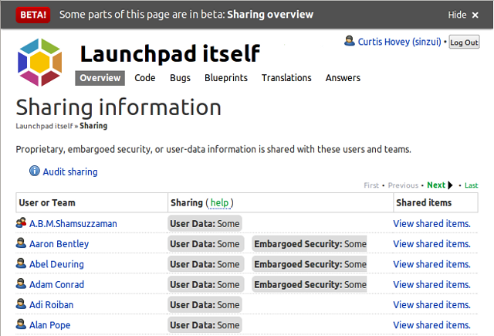The image size is (494, 336).
Task: Open Curtis Hovey (sinzui) profile link
Action: [x=399, y=42]
